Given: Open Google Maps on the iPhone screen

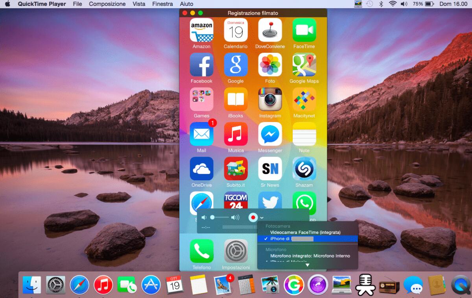Looking at the screenshot, I should [x=304, y=65].
